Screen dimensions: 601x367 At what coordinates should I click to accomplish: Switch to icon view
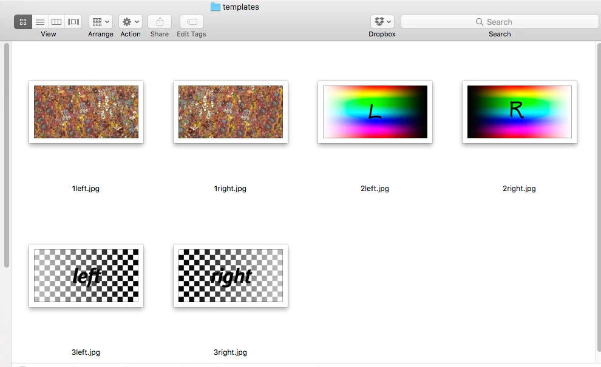click(23, 22)
